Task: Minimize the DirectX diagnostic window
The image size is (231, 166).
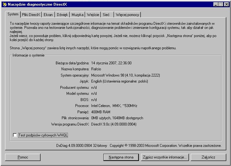Action: [216, 4]
